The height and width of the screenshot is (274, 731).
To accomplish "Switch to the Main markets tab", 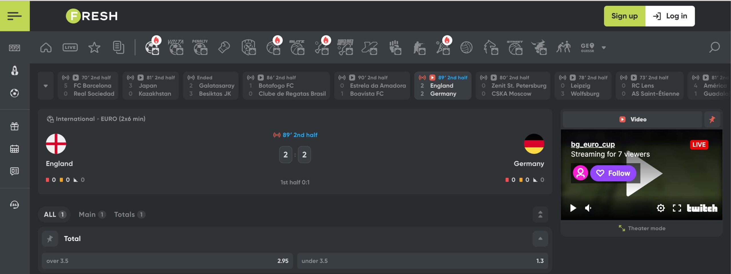I will coord(92,214).
